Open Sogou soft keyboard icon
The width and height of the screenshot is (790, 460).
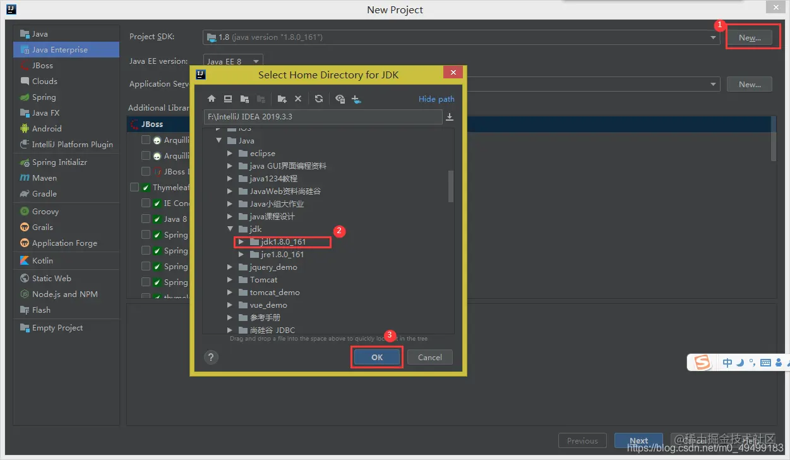click(x=765, y=363)
